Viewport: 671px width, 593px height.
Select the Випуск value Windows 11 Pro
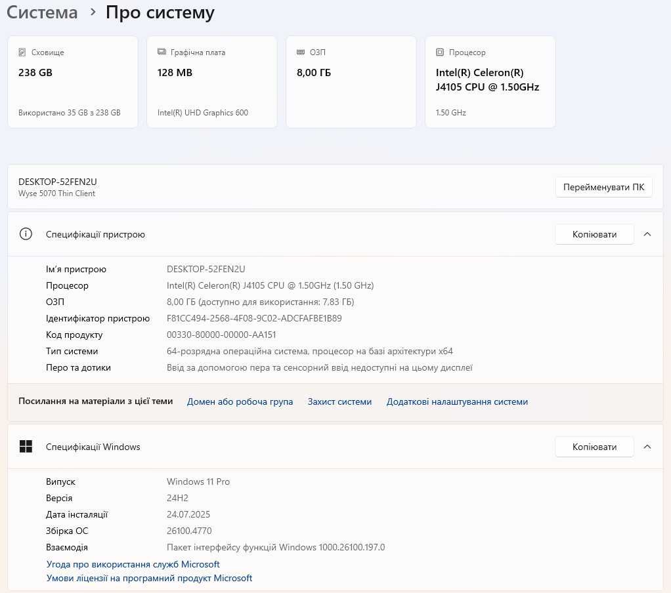point(198,481)
